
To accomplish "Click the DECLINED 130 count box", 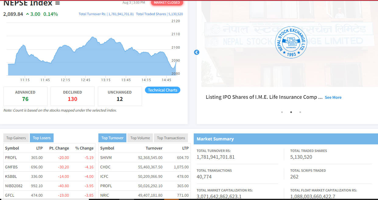I will pyautogui.click(x=72, y=96).
